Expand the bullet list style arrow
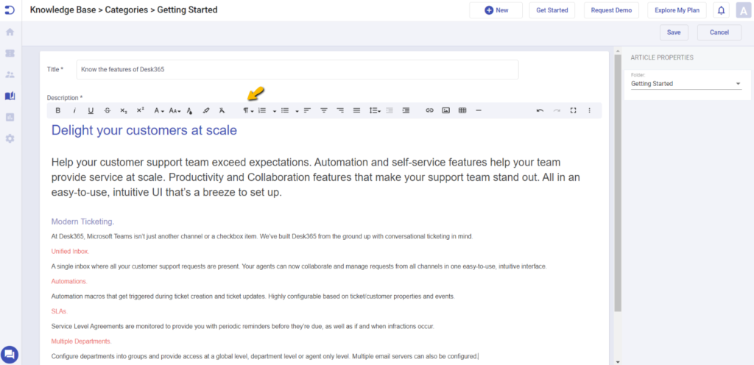Viewport: 754px width, 365px height. tap(297, 111)
